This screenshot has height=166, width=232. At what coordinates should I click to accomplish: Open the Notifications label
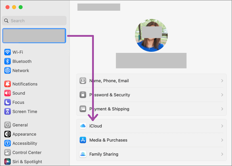tap(25, 84)
